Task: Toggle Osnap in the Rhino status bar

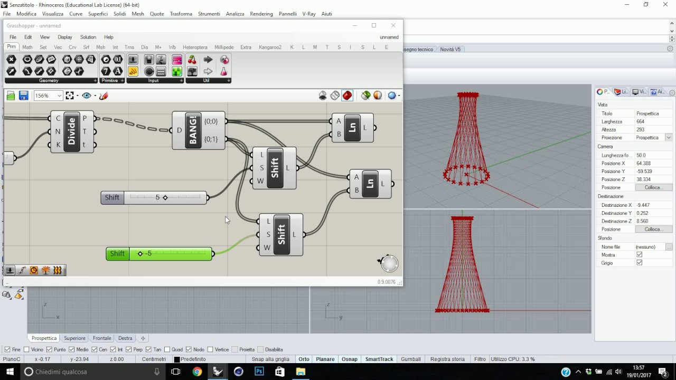Action: point(349,359)
